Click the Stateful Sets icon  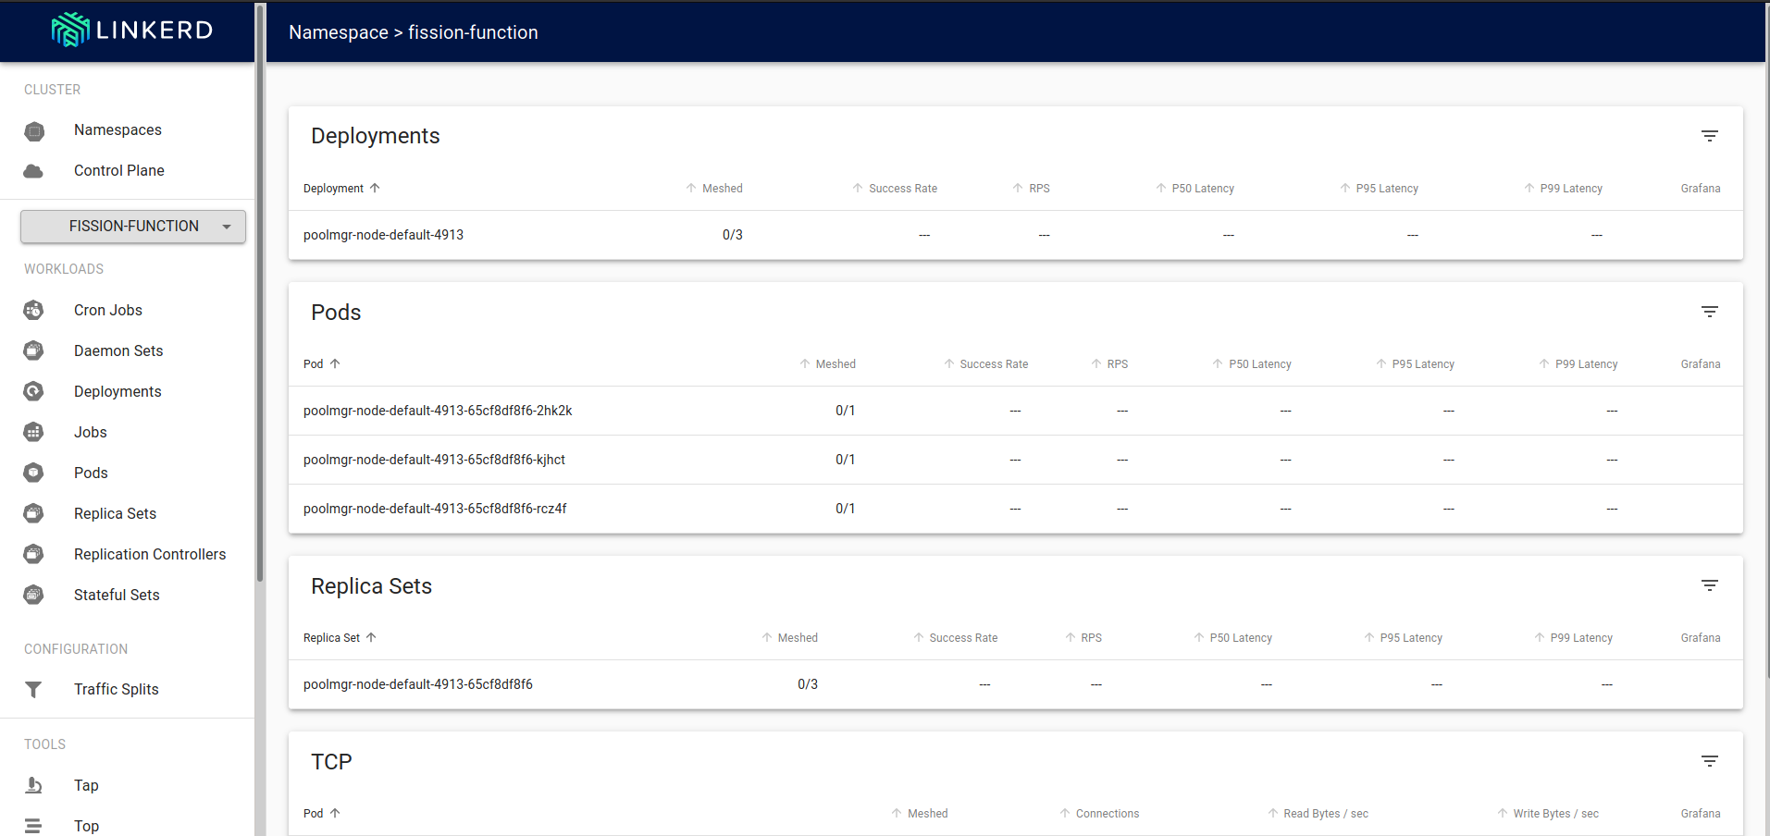tap(34, 596)
